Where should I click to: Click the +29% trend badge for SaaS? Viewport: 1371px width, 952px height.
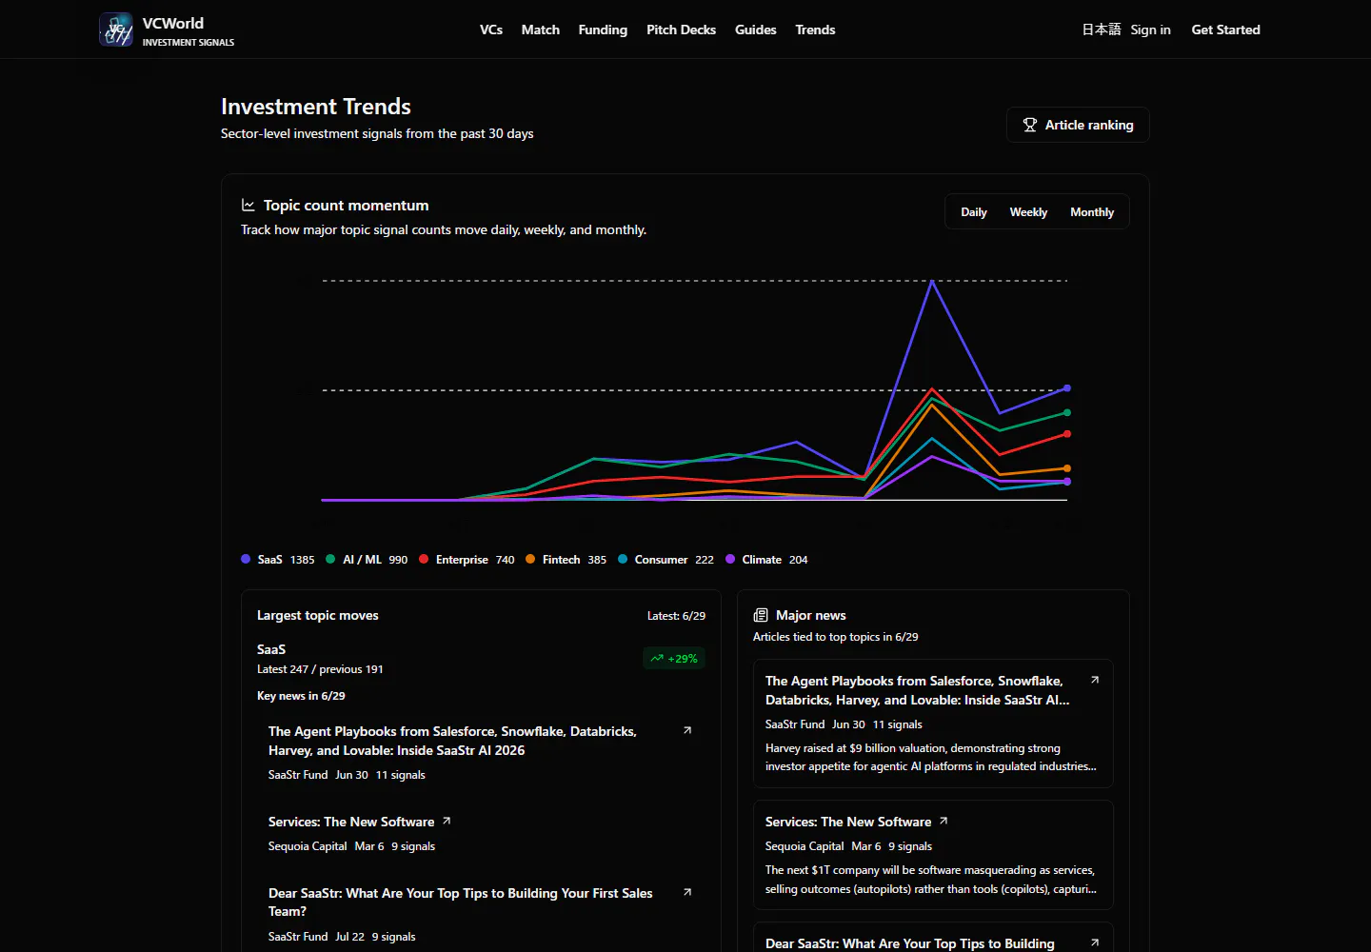674,658
